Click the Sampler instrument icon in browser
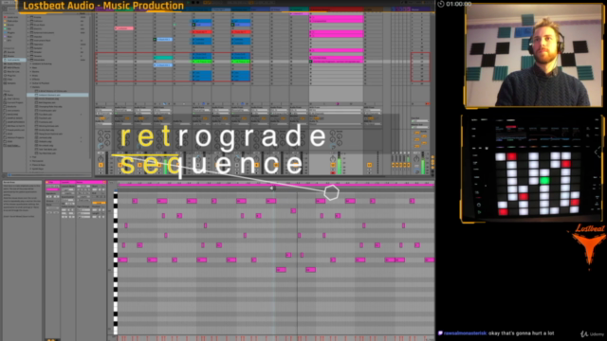This screenshot has width=607, height=341. pyautogui.click(x=31, y=48)
